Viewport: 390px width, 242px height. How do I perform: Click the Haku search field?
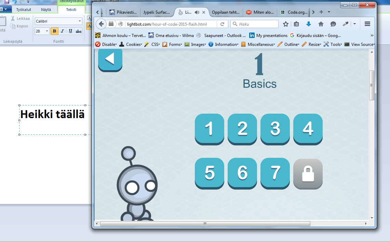point(257,24)
